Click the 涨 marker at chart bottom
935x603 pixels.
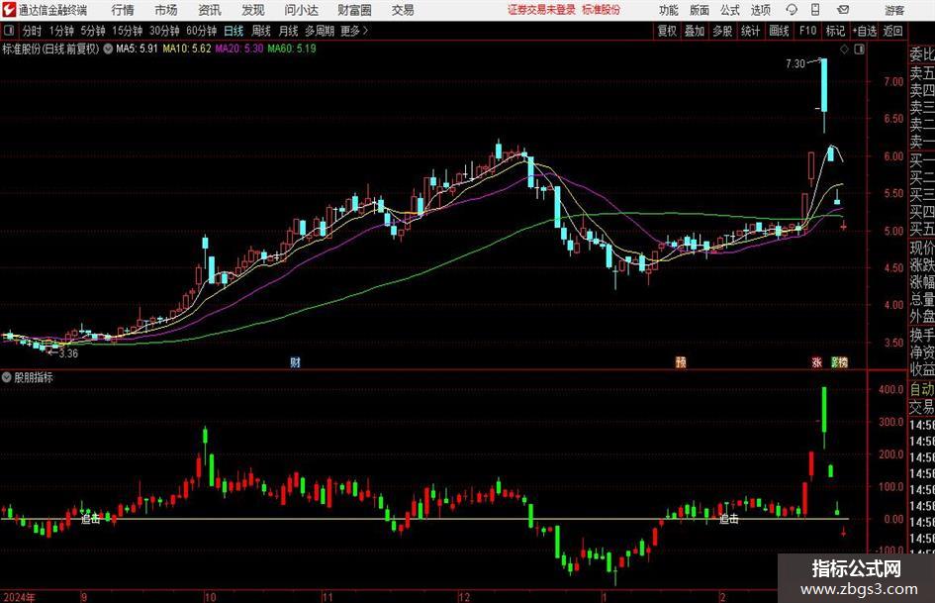817,362
